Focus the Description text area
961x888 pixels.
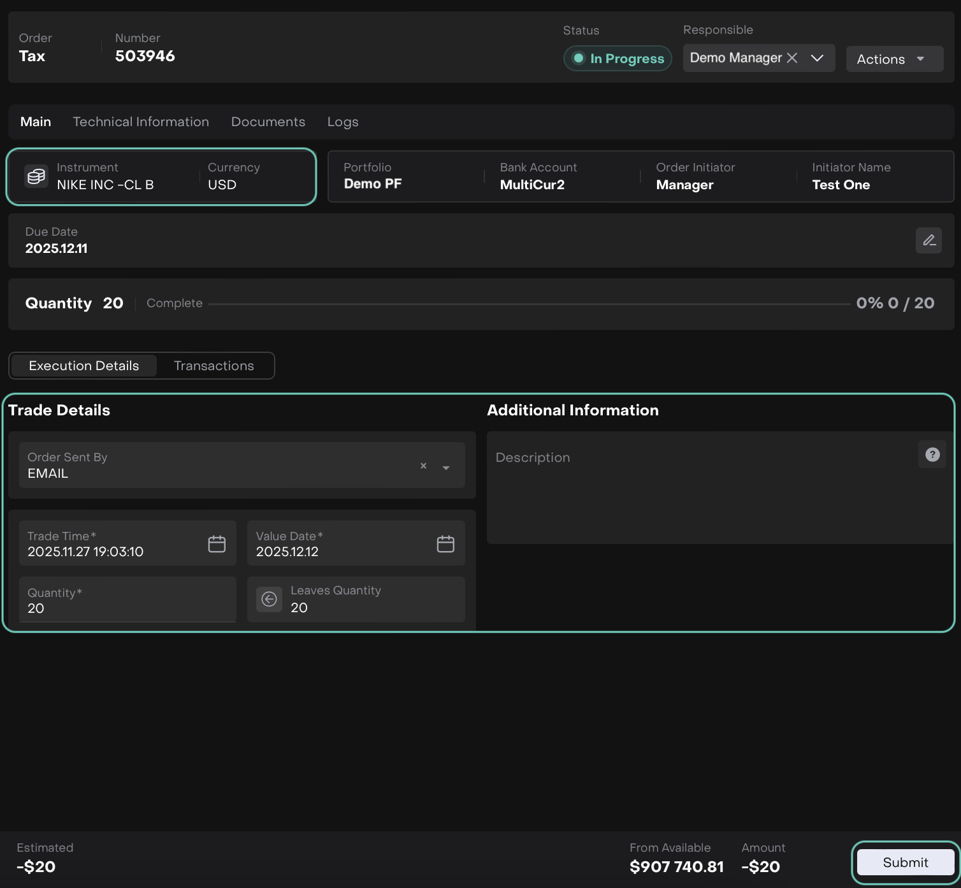point(701,497)
